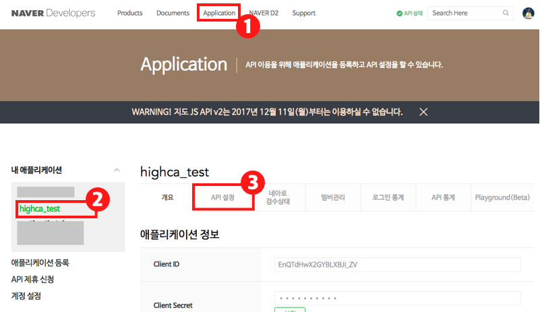This screenshot has width=540, height=312.
Task: Collapse the 내 애플리케이션 section chevron
Action: point(117,170)
